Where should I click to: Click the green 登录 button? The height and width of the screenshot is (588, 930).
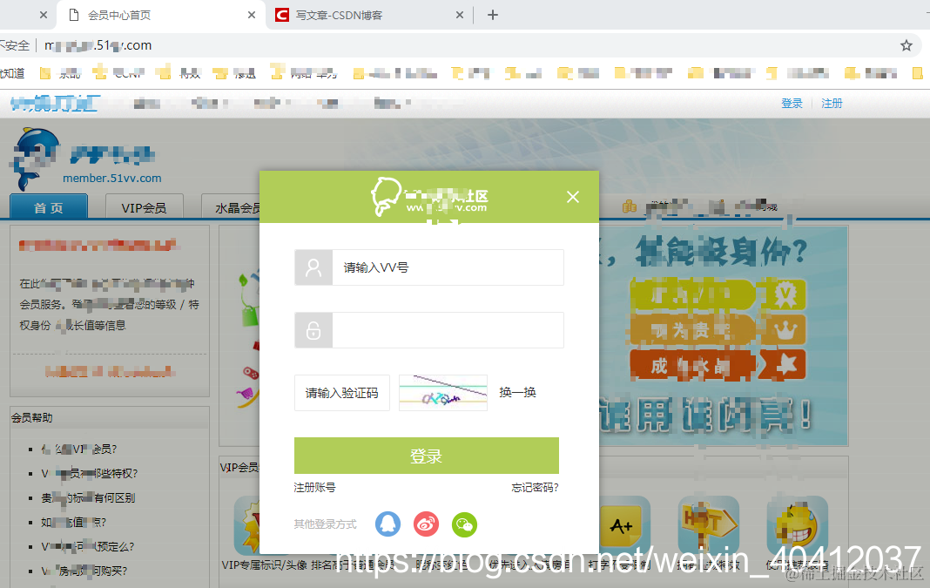point(425,455)
